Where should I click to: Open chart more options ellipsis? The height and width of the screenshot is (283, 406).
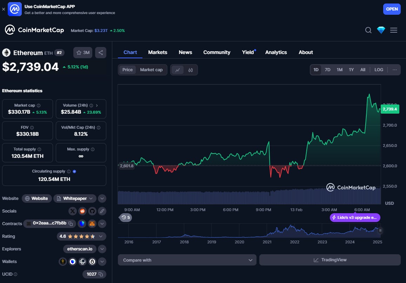395,69
